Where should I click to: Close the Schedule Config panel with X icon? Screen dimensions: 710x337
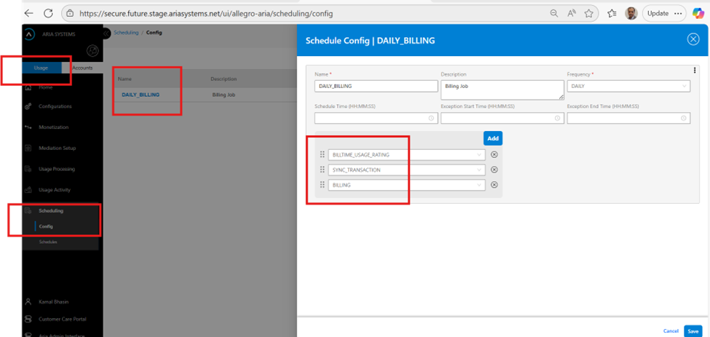(x=693, y=39)
